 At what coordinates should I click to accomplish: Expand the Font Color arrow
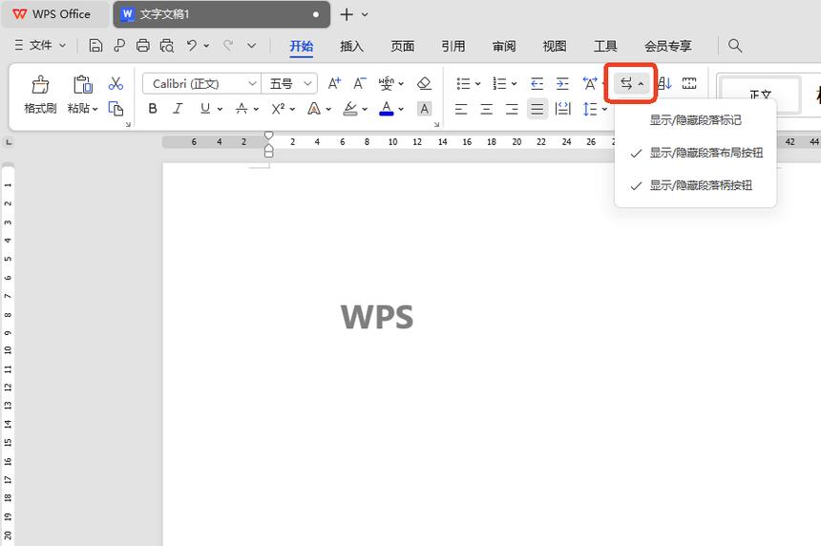[x=401, y=110]
